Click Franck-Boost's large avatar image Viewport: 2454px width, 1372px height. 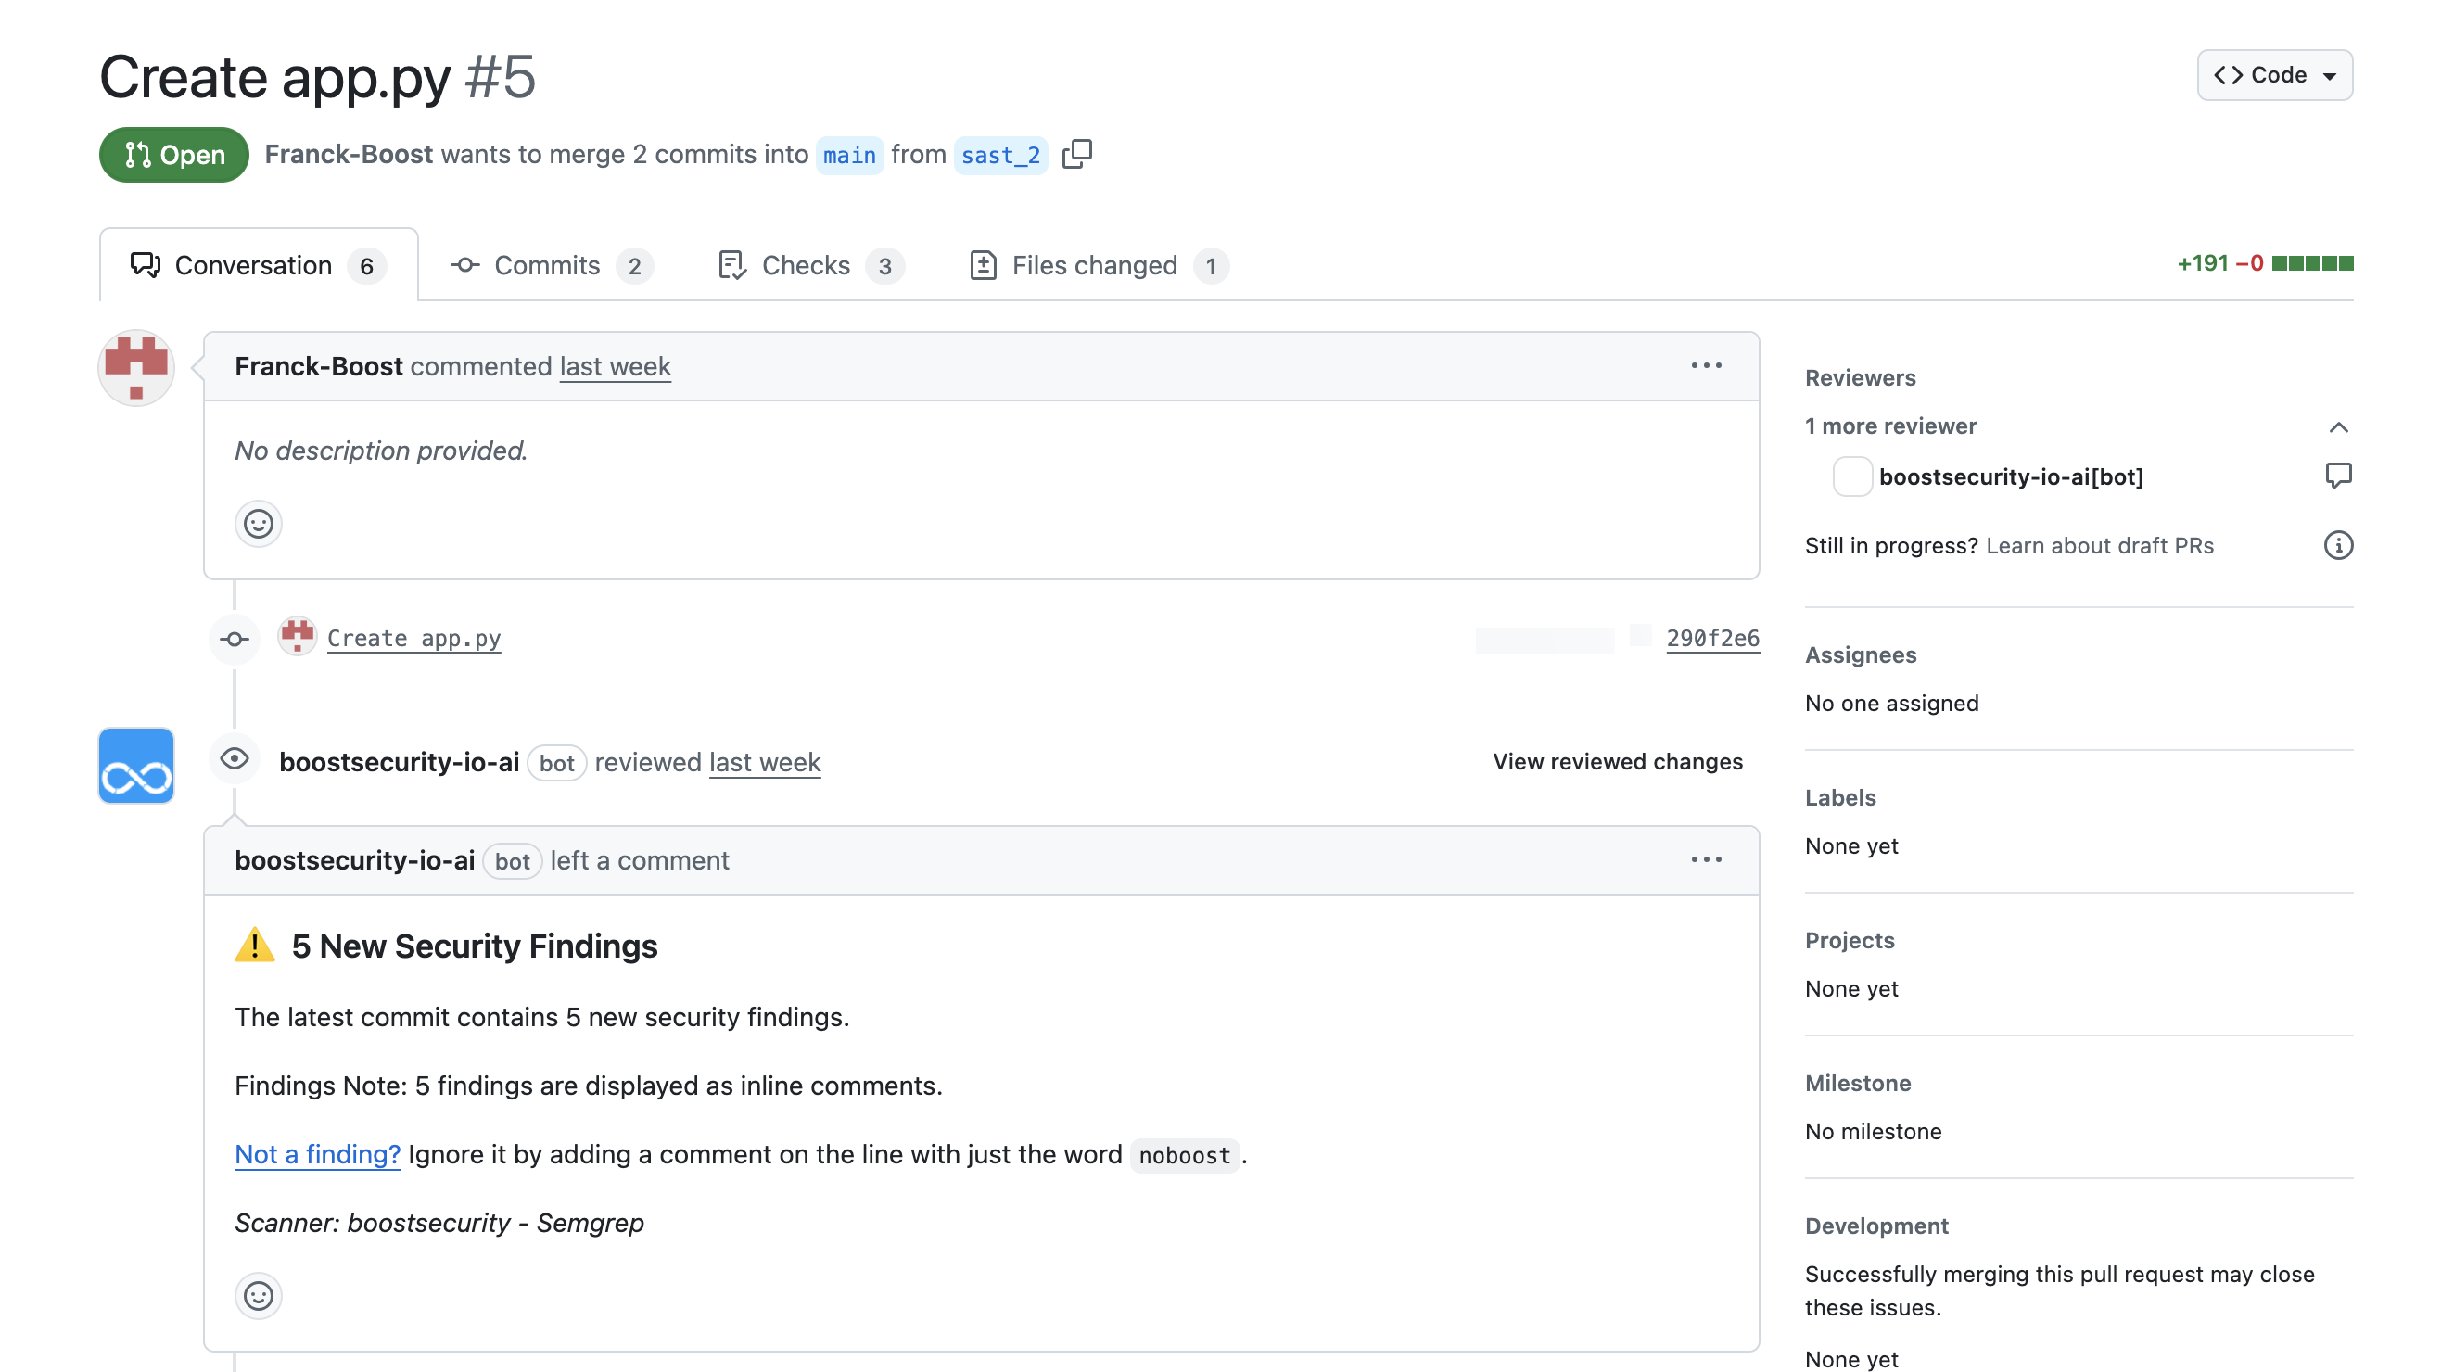tap(136, 369)
